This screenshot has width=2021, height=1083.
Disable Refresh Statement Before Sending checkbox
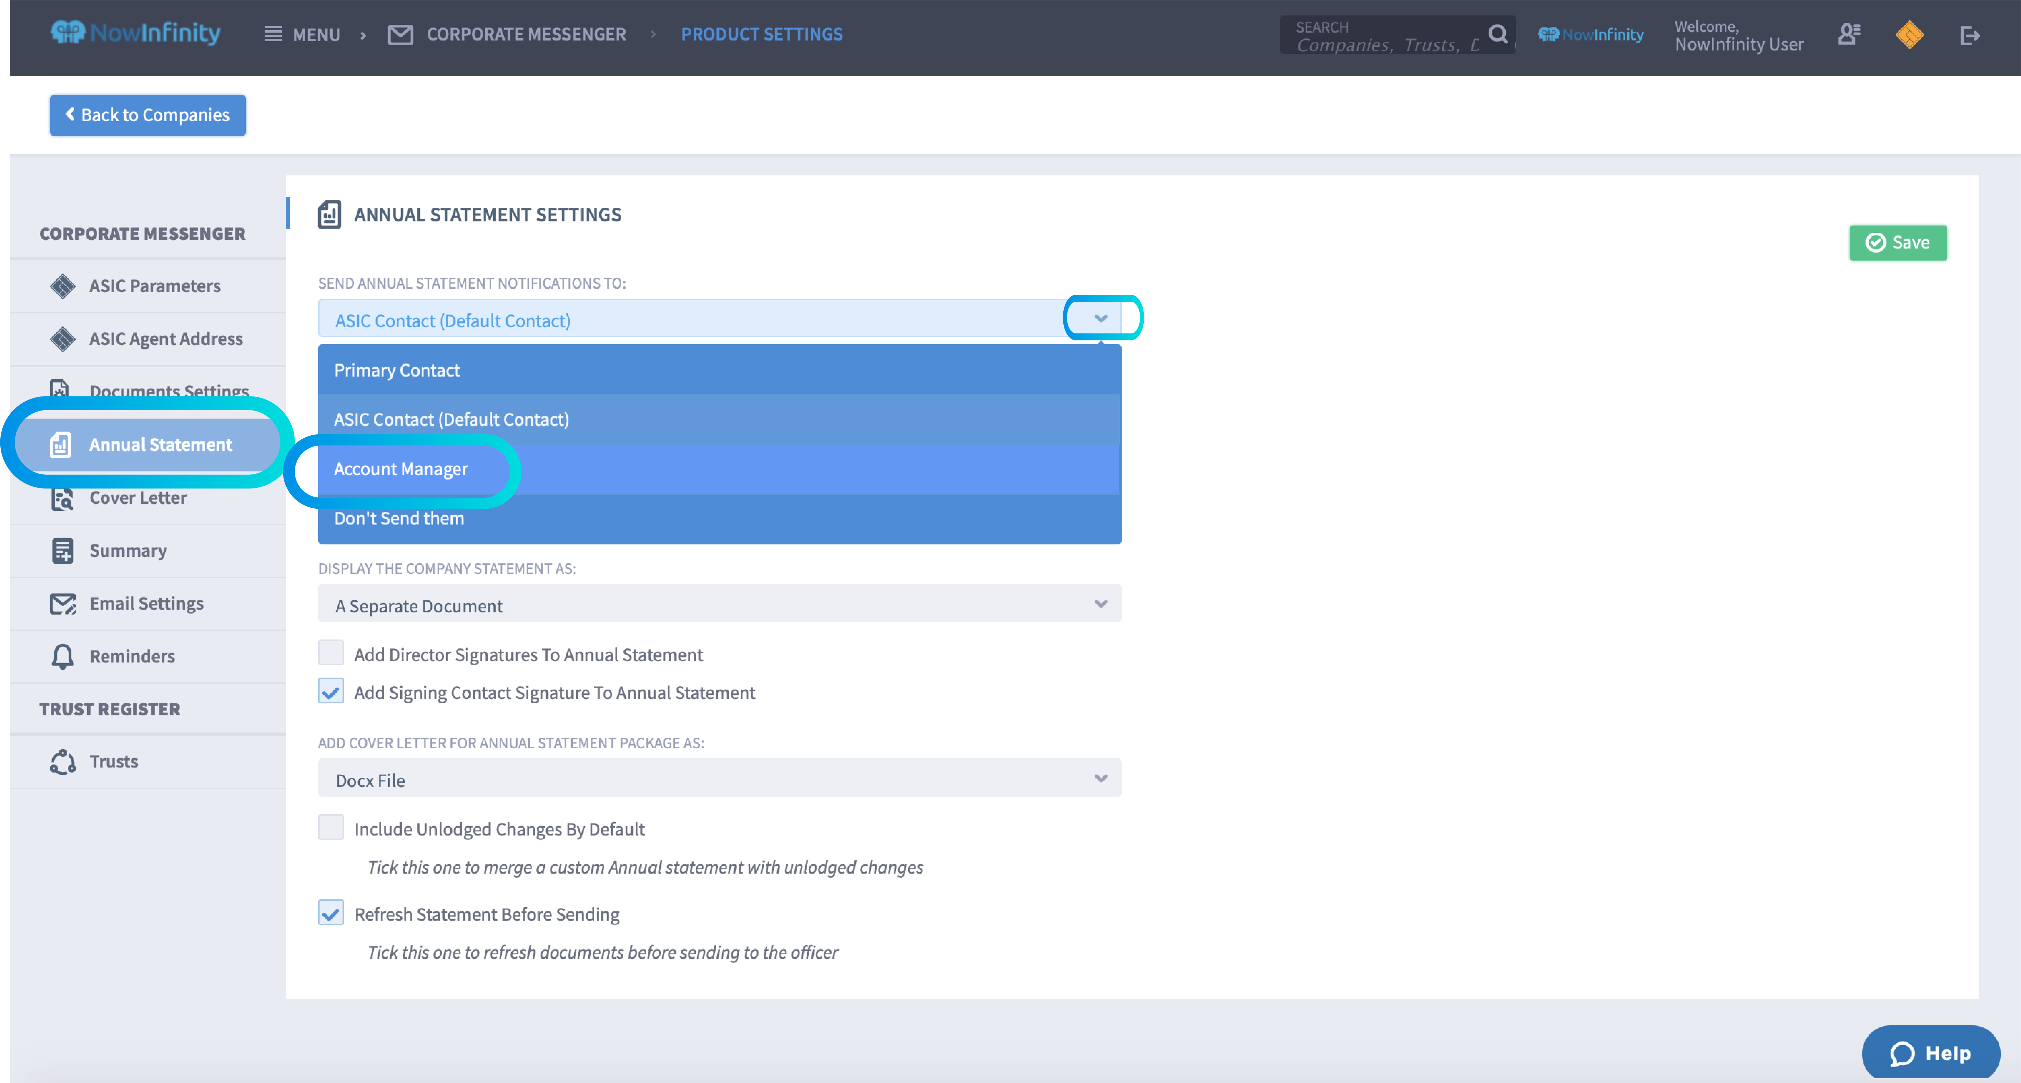coord(331,912)
